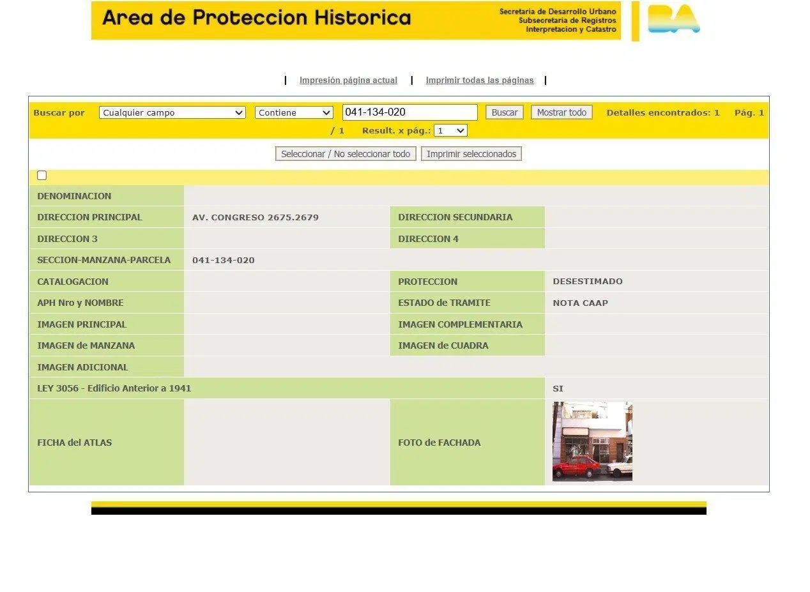Select the SI value for Ley 3056
This screenshot has height=592, width=810.
click(558, 388)
